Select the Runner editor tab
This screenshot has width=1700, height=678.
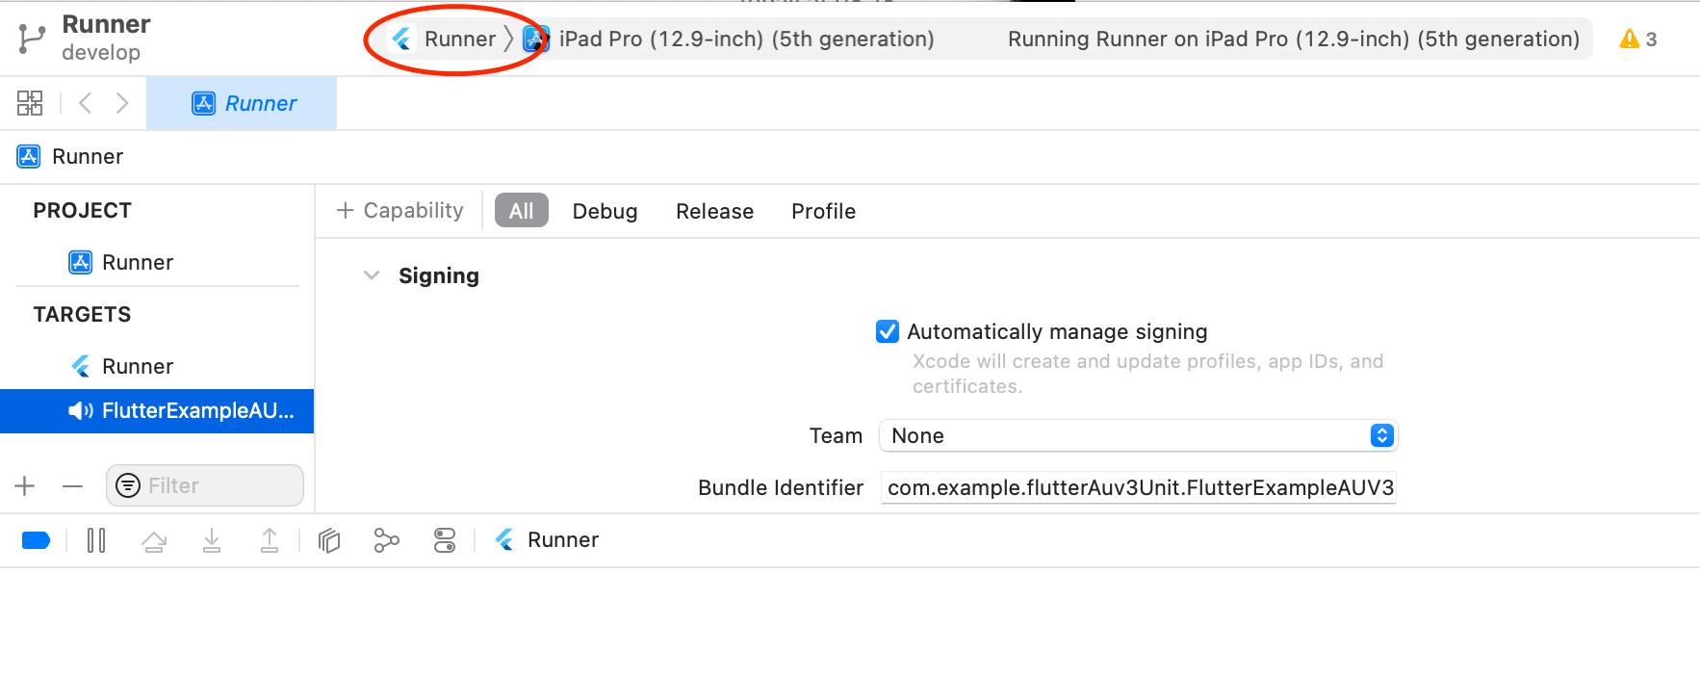[242, 103]
